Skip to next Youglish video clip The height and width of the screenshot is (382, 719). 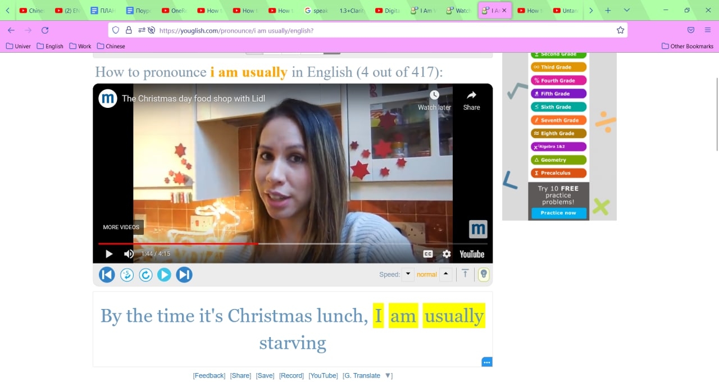(184, 275)
